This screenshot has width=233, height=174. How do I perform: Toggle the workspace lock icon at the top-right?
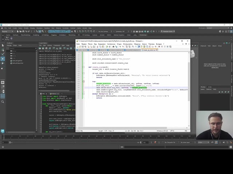[x=232, y=28]
